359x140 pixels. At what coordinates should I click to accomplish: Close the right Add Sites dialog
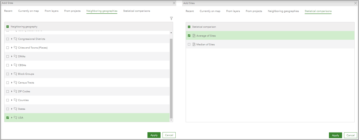356,3
